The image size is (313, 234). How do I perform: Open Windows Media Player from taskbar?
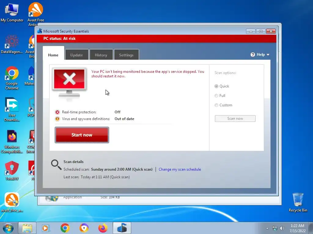(x=46, y=228)
